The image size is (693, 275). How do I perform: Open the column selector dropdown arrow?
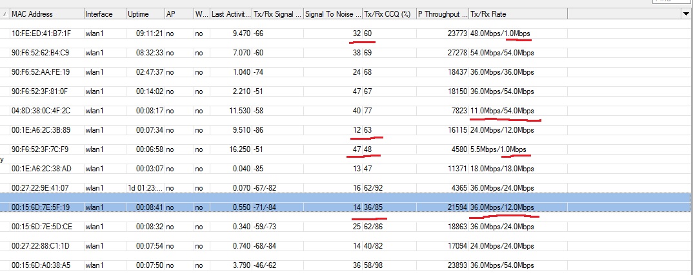coord(685,14)
